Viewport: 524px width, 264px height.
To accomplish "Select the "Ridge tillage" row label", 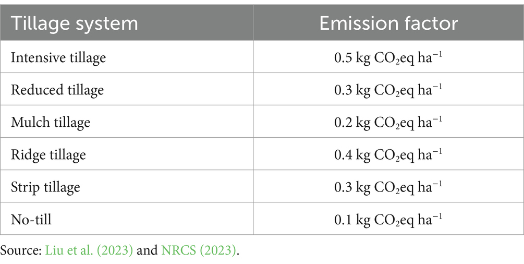I will pos(48,154).
